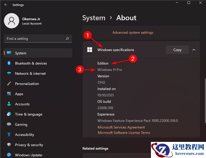Click the Version label

click(103, 76)
